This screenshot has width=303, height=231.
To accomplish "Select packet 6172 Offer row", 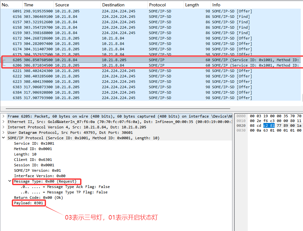I will [x=150, y=38].
